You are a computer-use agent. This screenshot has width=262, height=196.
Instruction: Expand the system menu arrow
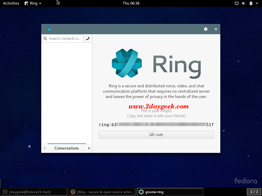coord(257,3)
